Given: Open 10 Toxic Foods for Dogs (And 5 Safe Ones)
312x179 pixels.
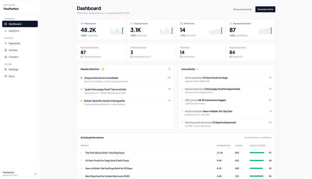Looking at the screenshot, I should click(107, 160).
